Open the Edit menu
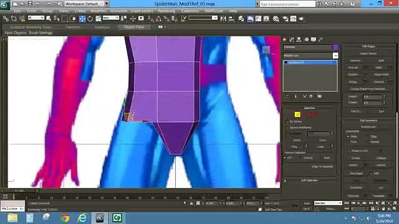The image size is (399, 224). tap(17, 11)
